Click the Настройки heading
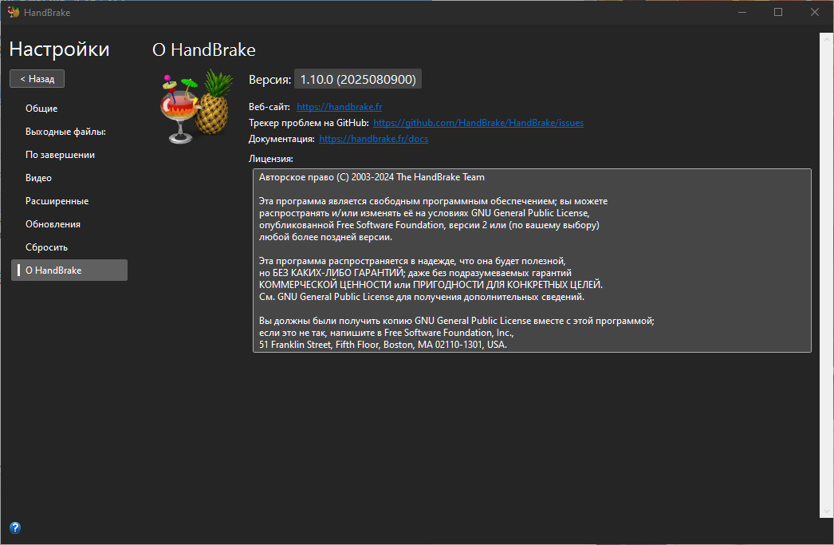The width and height of the screenshot is (834, 545). click(x=59, y=49)
